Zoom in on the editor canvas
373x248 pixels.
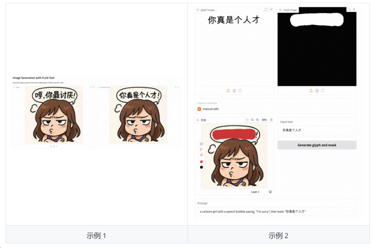(257, 120)
